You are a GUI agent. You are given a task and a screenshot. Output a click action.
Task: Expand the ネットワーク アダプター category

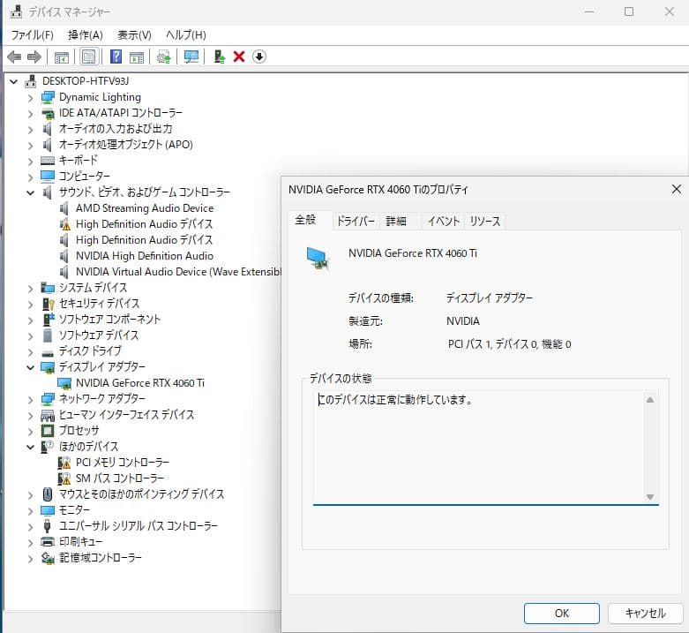click(x=30, y=399)
